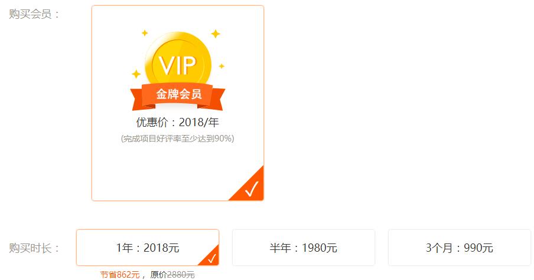
Task: Click the 完成项目好评率至少达到90% note
Action: pos(177,139)
